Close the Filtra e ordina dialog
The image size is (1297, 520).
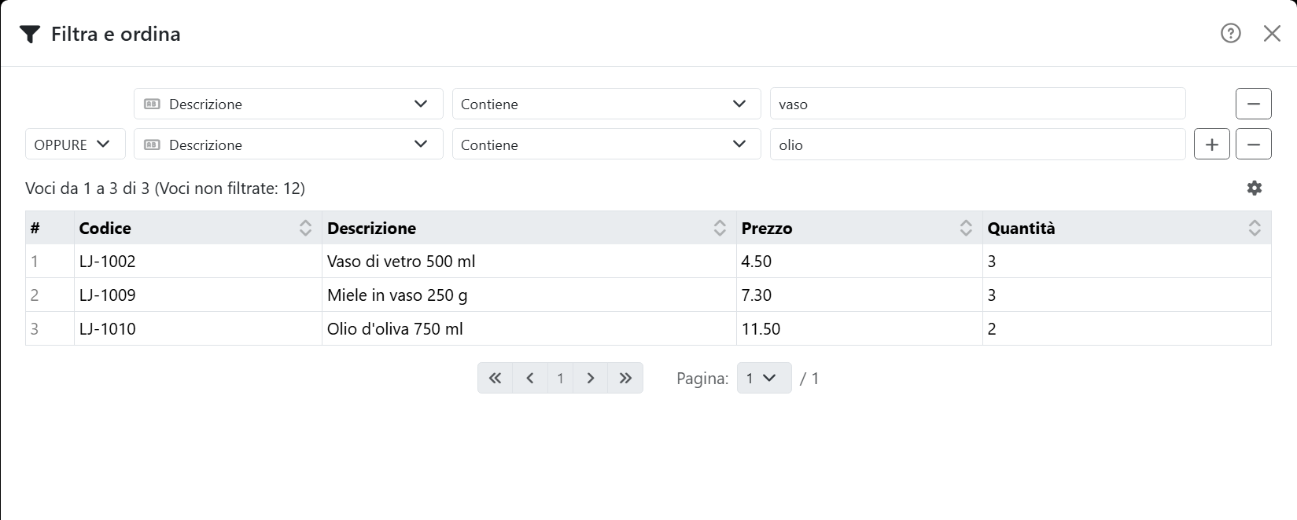point(1272,33)
